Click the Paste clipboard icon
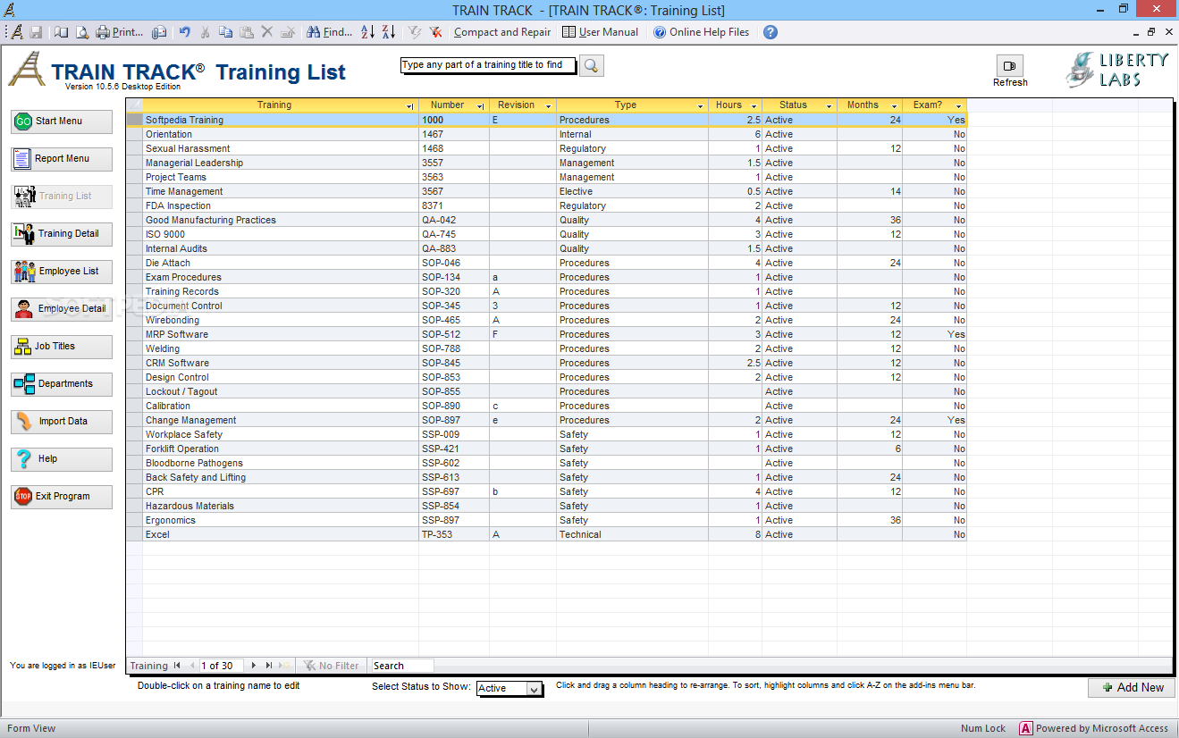 (246, 32)
